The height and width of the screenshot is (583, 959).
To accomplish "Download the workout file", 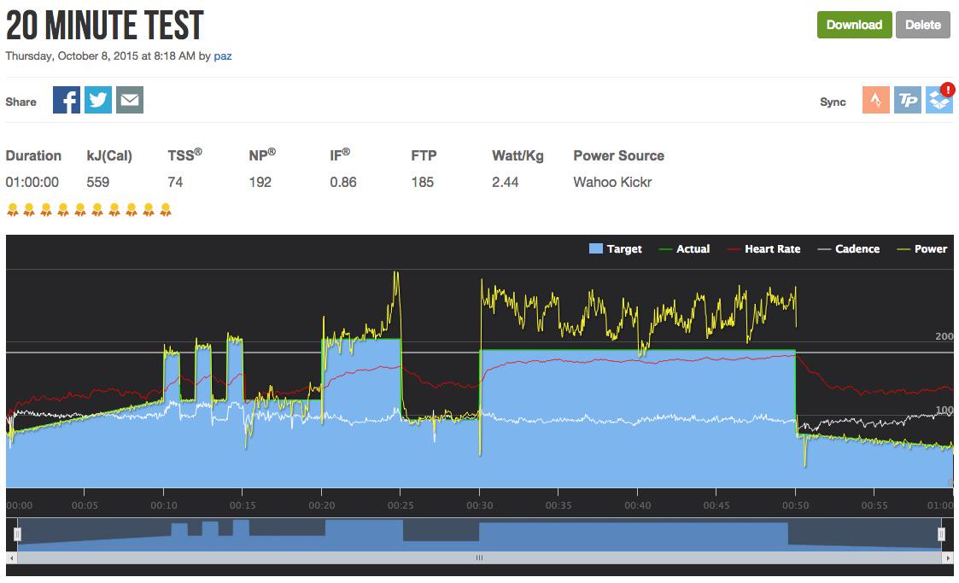I will (x=855, y=25).
